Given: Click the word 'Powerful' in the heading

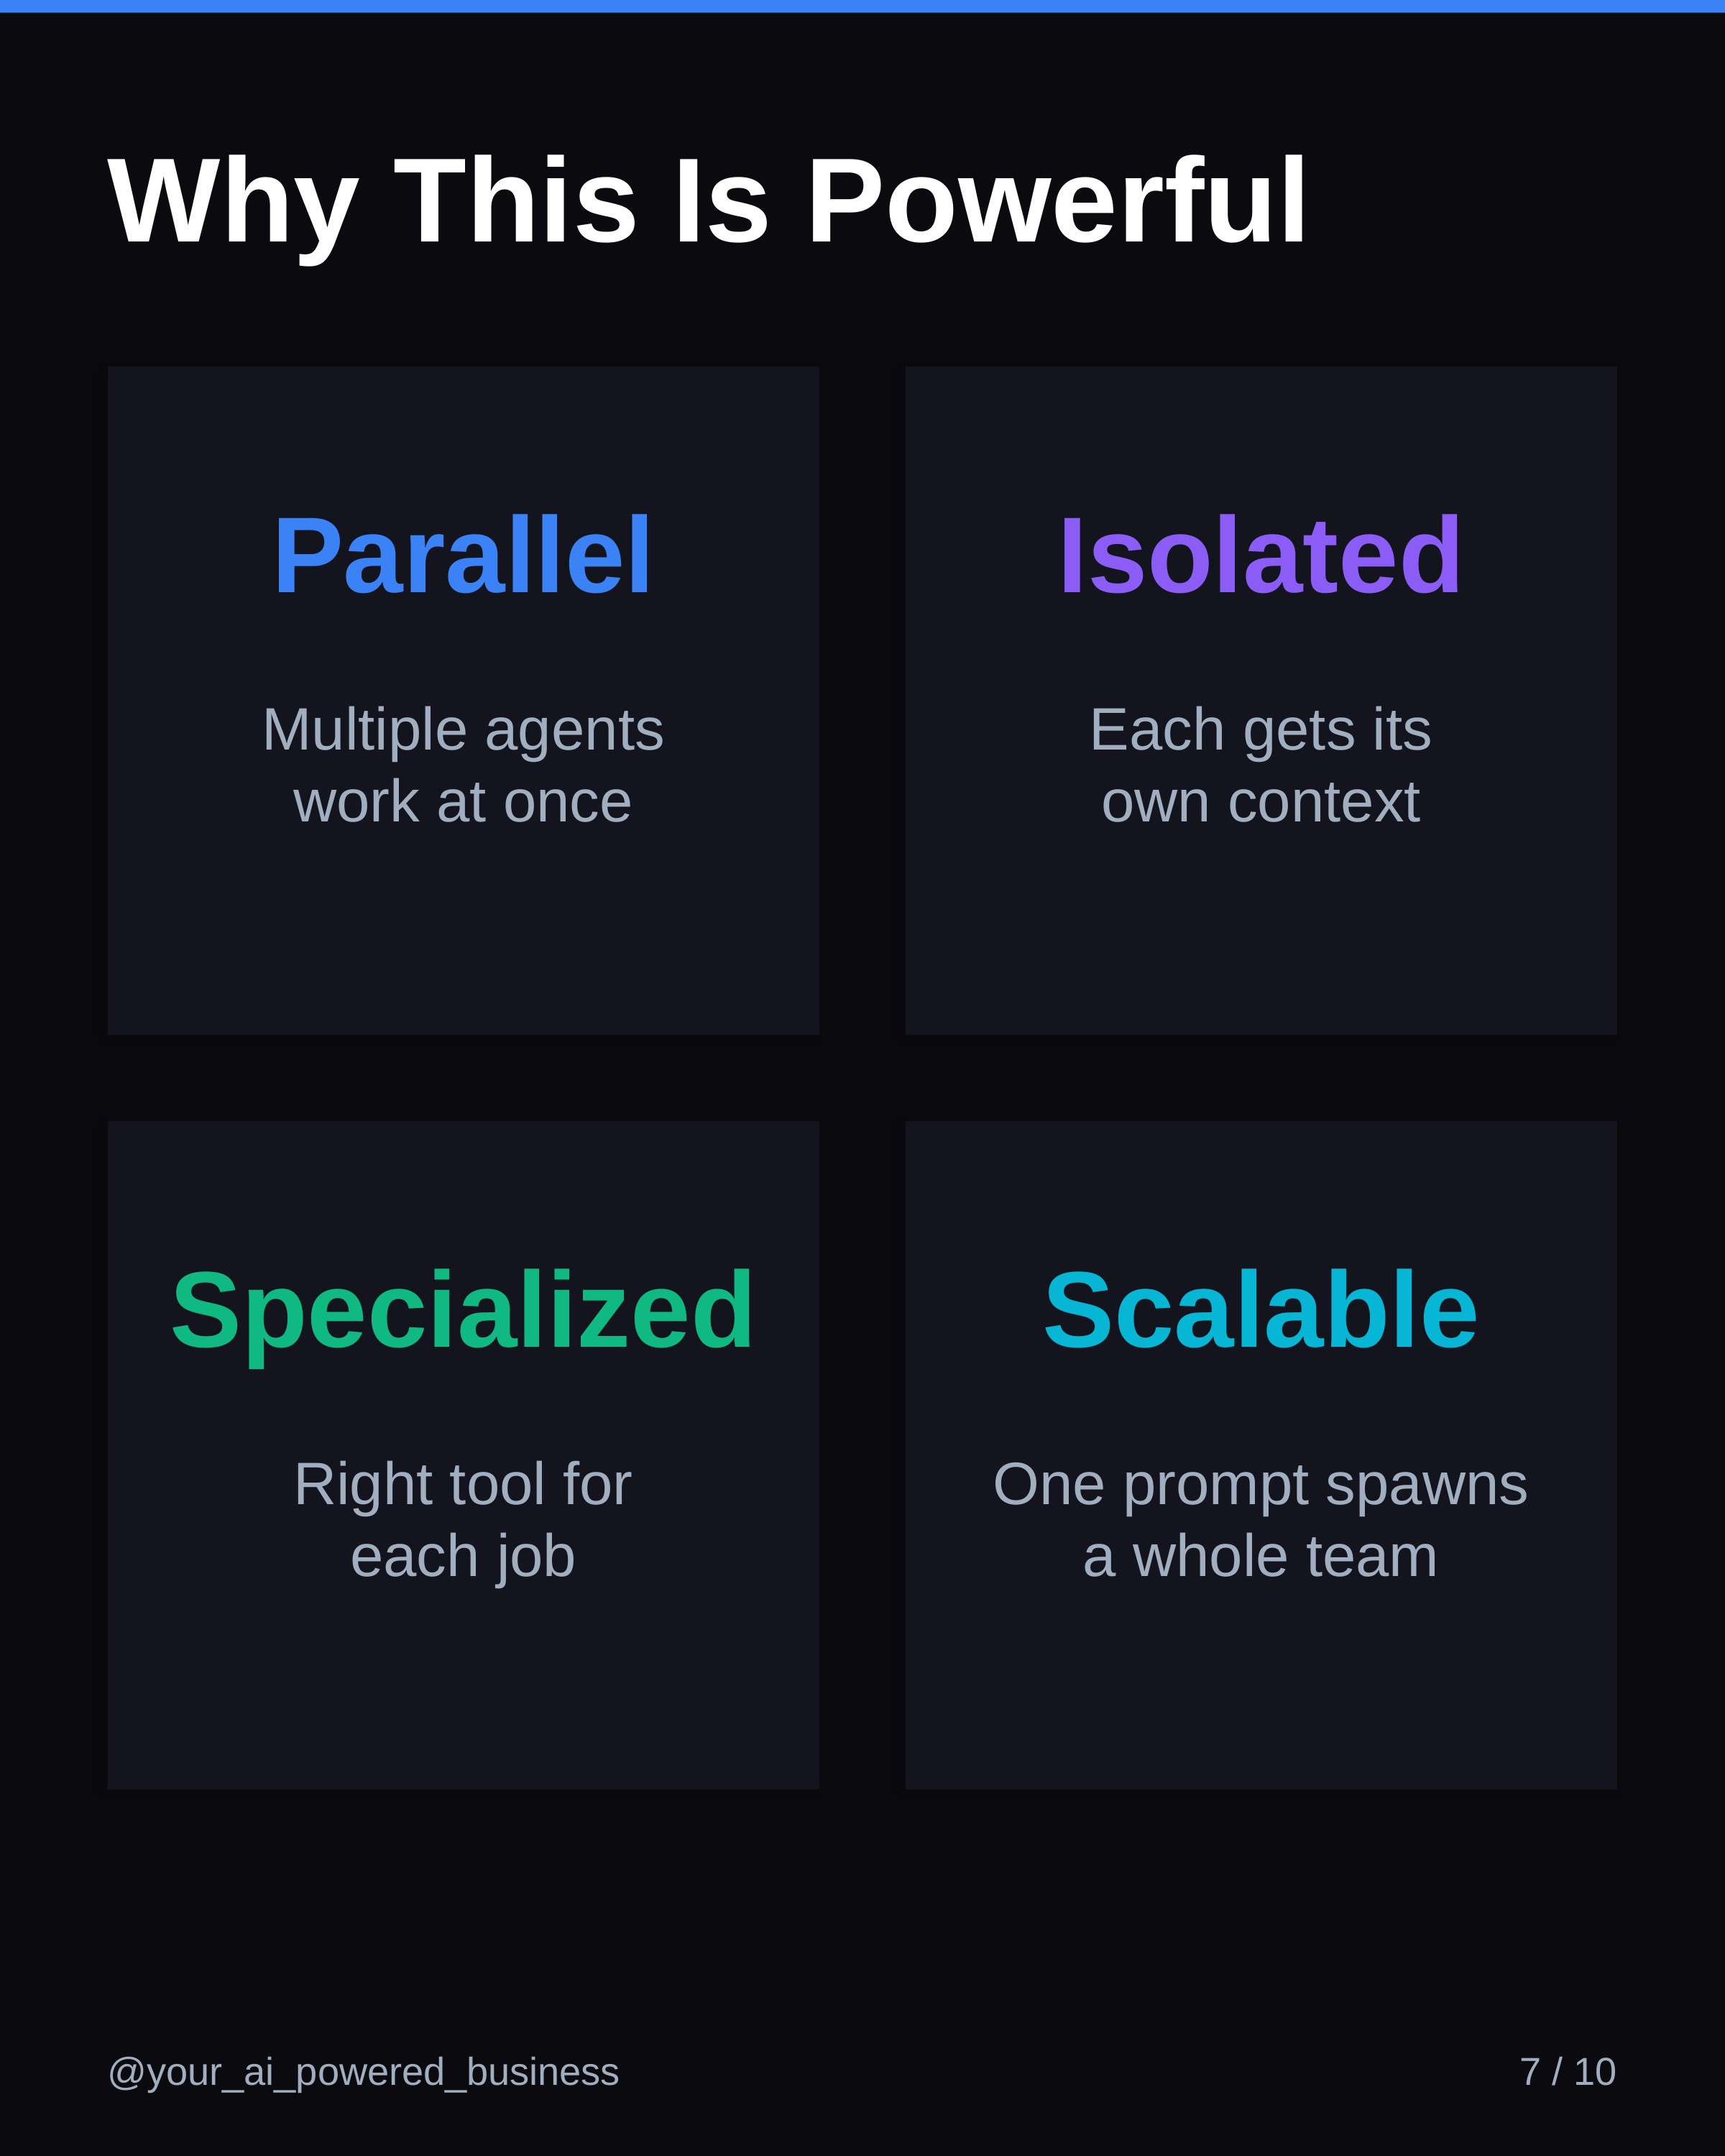Looking at the screenshot, I should coord(1056,201).
